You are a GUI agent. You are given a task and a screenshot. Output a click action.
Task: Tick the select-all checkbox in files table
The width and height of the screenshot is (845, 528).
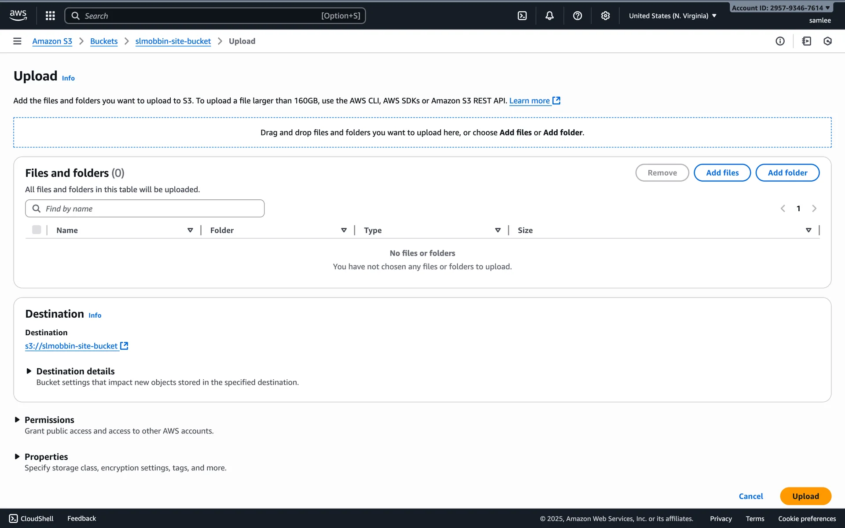coord(37,230)
